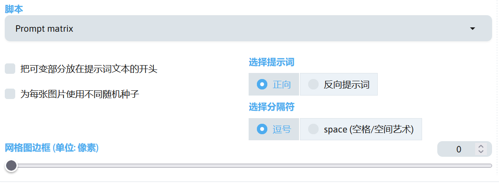
Task: Decrease grid margin with the down stepper arrow
Action: [x=481, y=152]
